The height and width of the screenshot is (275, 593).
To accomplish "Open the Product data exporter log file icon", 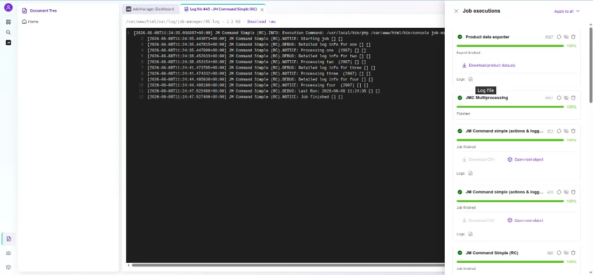I will (470, 79).
